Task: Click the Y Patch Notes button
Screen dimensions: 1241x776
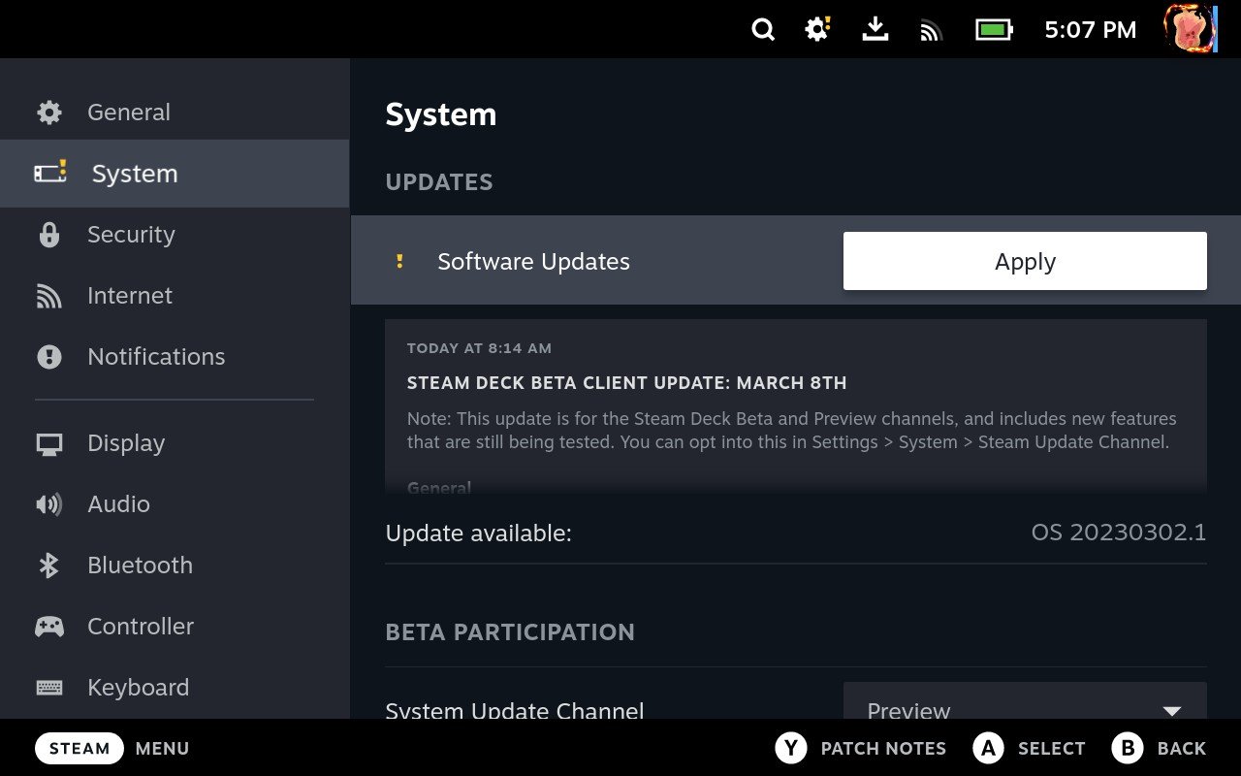Action: 861,748
